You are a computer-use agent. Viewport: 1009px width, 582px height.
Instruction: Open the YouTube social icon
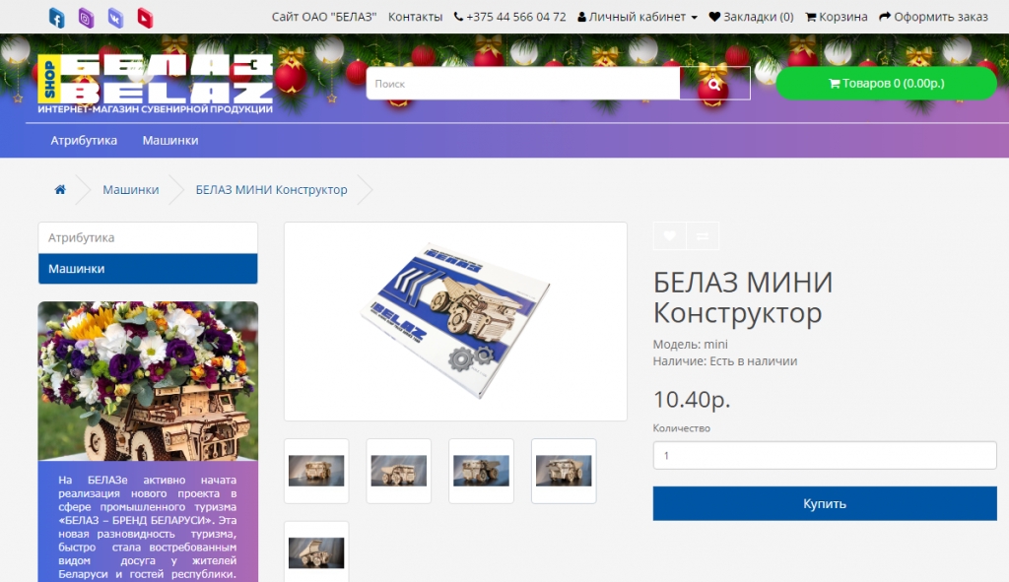tap(145, 18)
